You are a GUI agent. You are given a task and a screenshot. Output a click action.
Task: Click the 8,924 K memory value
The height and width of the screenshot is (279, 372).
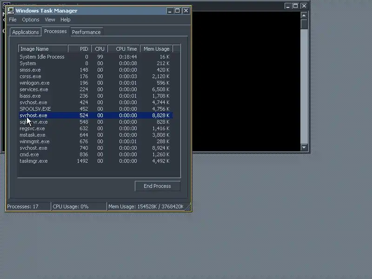click(x=160, y=148)
